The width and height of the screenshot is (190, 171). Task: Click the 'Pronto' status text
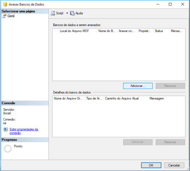[18, 146]
